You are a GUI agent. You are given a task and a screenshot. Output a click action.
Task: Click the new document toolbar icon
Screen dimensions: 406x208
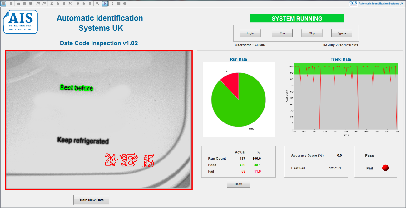[11, 4]
